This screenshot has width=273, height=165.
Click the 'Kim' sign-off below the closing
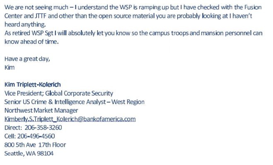(x=10, y=68)
